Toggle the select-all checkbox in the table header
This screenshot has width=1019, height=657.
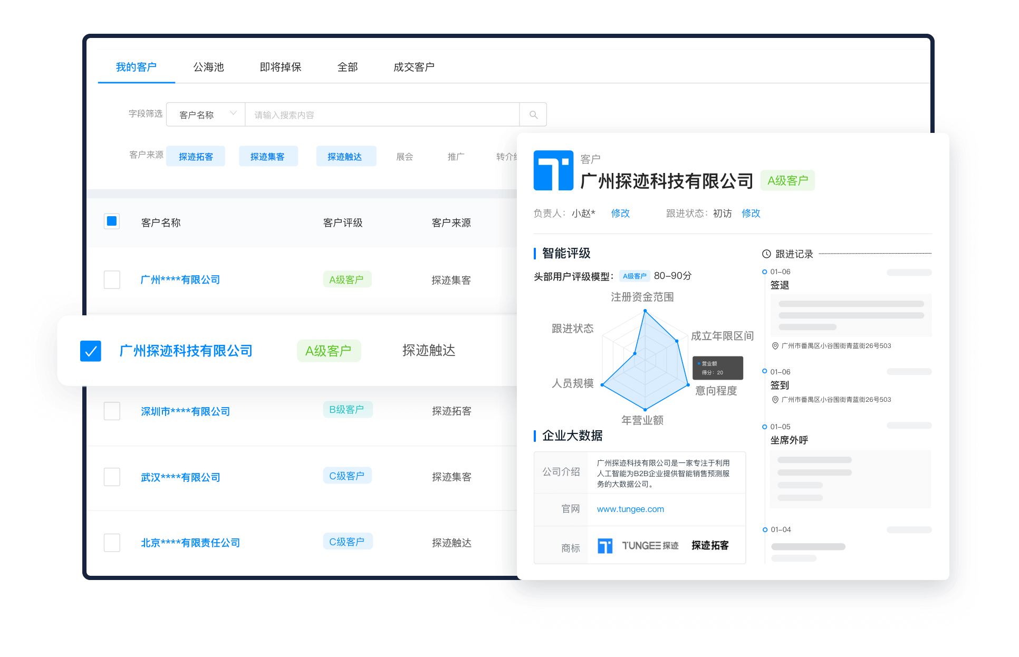pyautogui.click(x=112, y=221)
